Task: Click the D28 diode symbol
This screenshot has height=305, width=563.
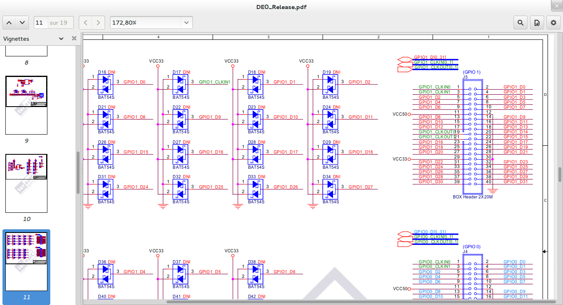Action: coord(256,154)
